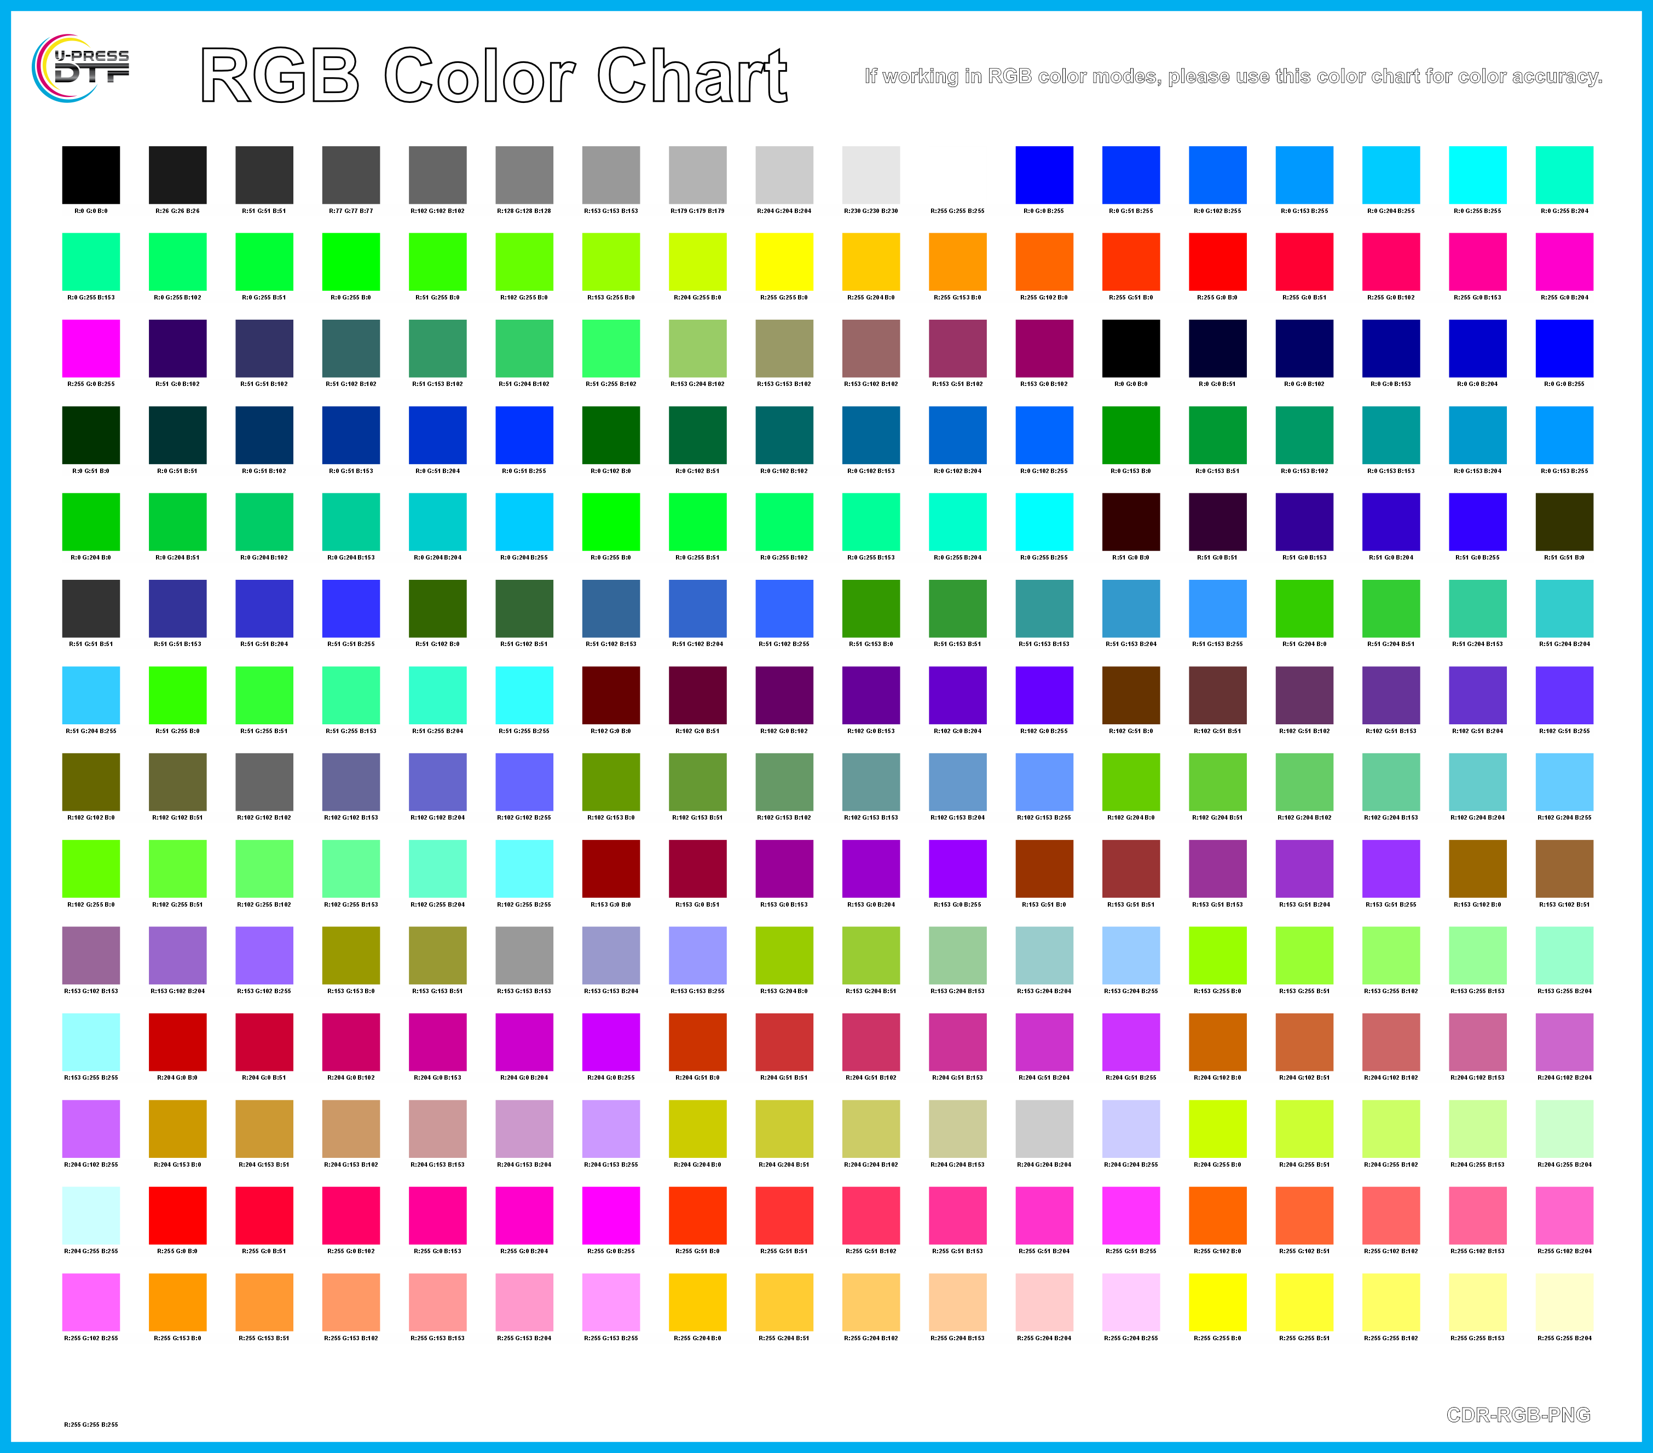1653x1453 pixels.
Task: Choose the R:153 G:153 B:0 olive swatch
Action: click(351, 955)
